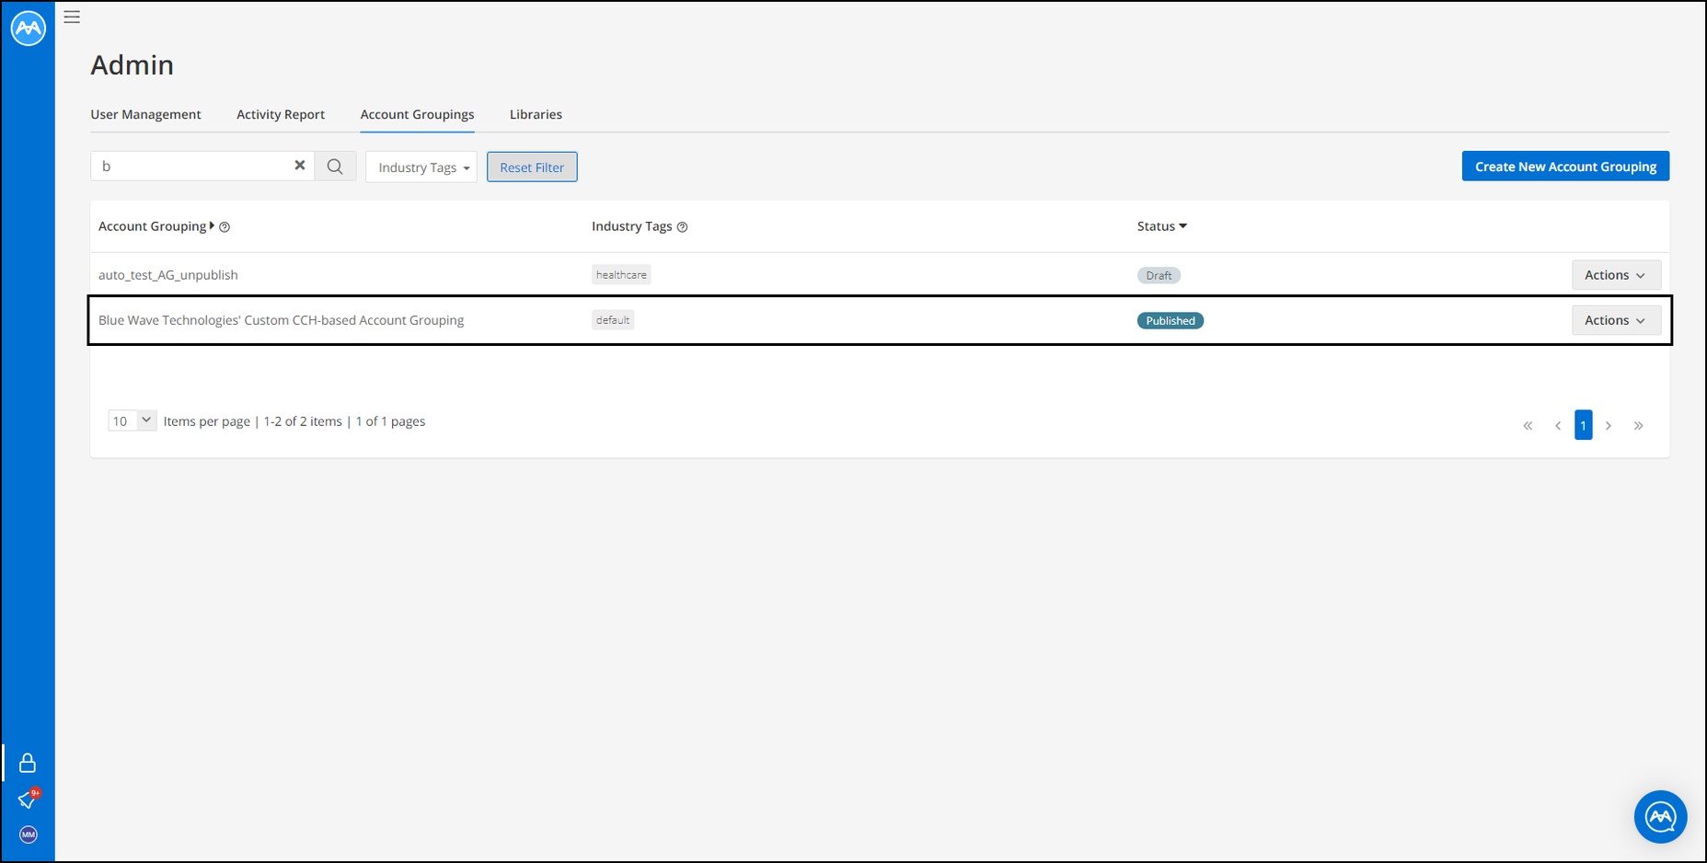Click the Status column header
The width and height of the screenshot is (1707, 863).
(1156, 226)
